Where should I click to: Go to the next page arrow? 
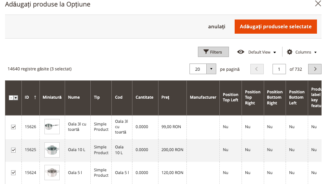coord(315,69)
